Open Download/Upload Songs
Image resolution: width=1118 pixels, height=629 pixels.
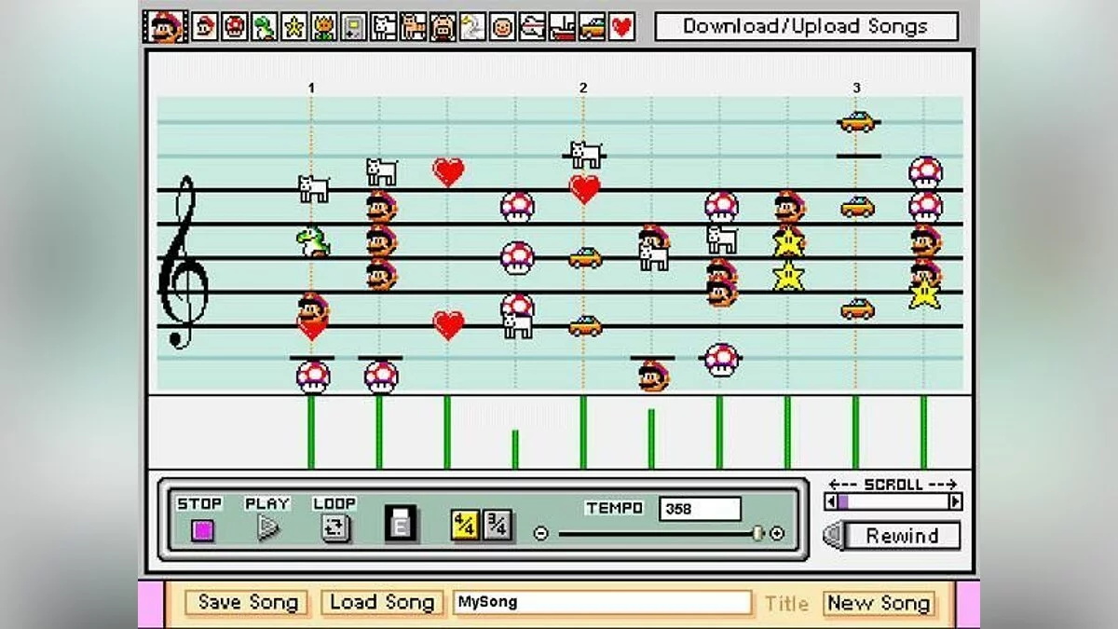pos(806,26)
